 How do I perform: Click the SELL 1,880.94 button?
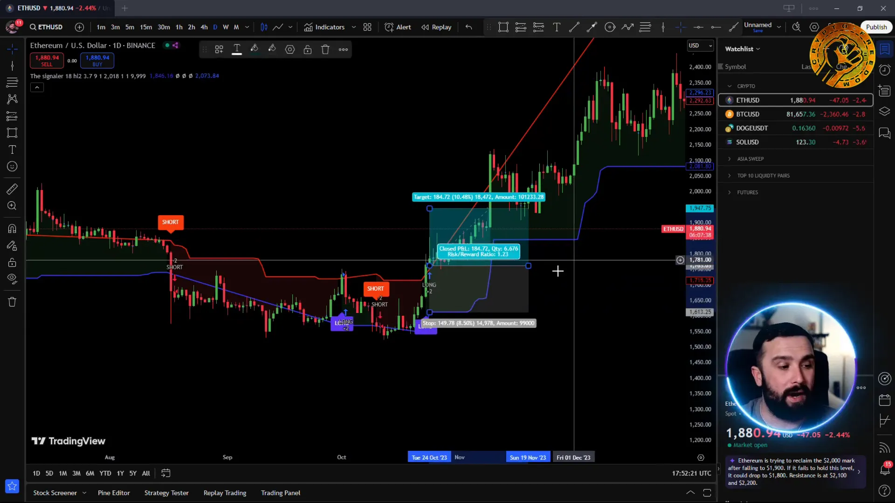click(x=47, y=61)
